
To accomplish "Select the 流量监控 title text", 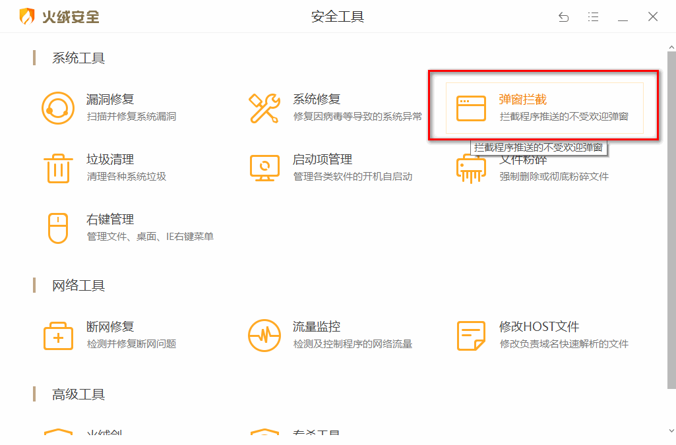I will click(x=317, y=326).
